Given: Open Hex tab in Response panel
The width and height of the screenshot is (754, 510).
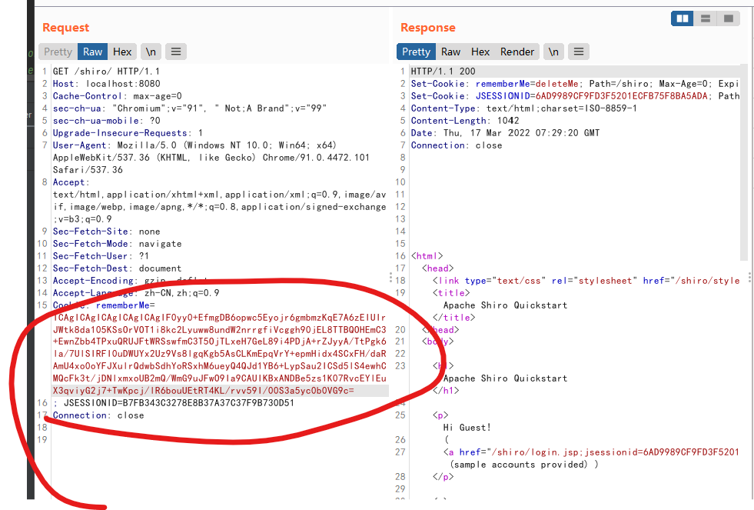Looking at the screenshot, I should tap(480, 52).
